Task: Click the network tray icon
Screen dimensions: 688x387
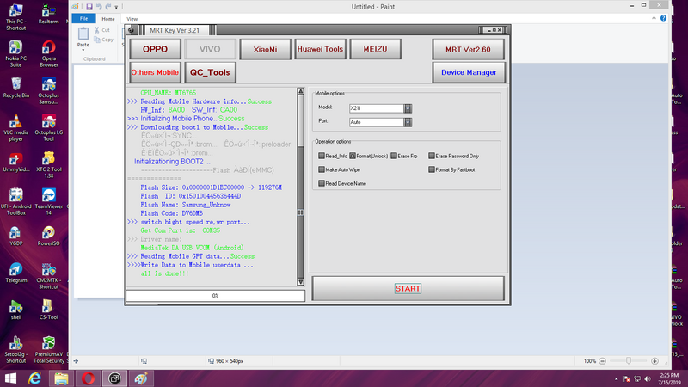Action: point(637,378)
